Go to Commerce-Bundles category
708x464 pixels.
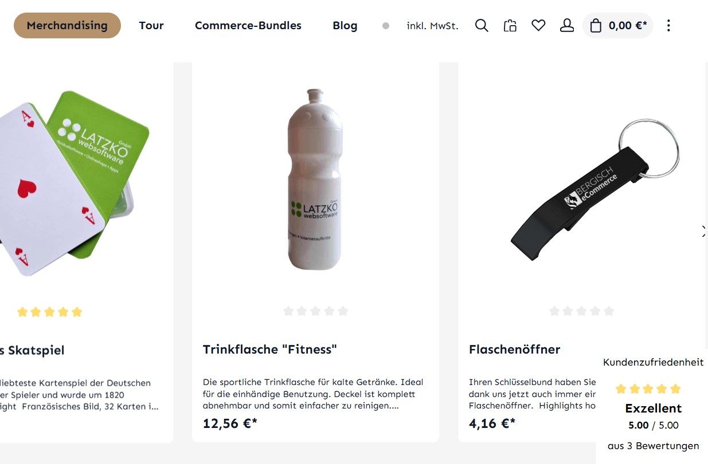click(248, 26)
